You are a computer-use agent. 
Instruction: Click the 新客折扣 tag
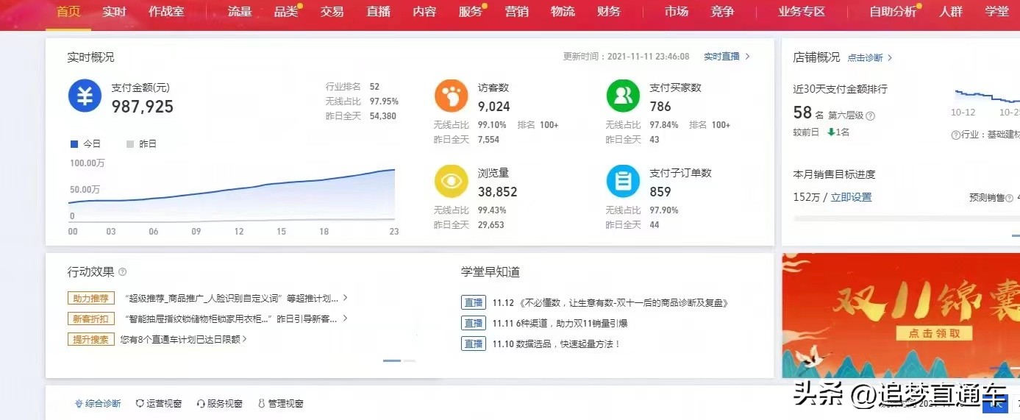point(90,319)
